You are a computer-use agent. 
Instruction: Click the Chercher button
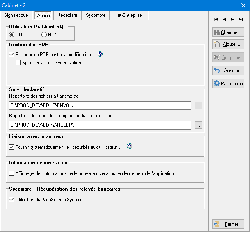(228, 32)
